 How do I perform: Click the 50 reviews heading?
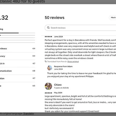[x=55, y=18]
